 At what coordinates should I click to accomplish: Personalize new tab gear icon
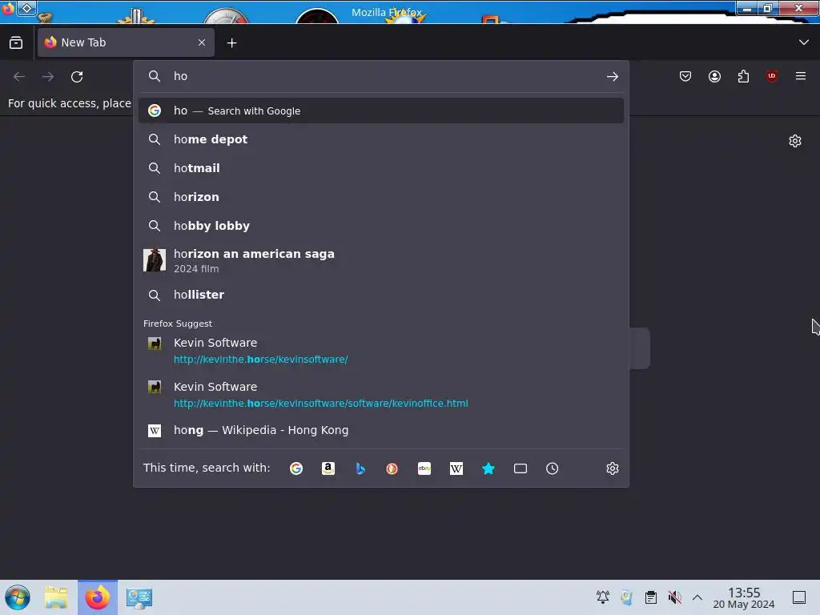click(x=795, y=141)
